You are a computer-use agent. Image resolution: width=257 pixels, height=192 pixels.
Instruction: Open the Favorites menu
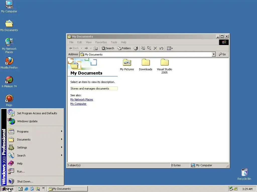coord(101,42)
